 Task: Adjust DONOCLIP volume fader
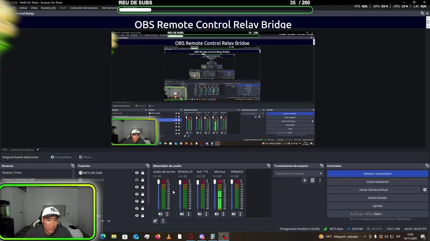click(180, 182)
